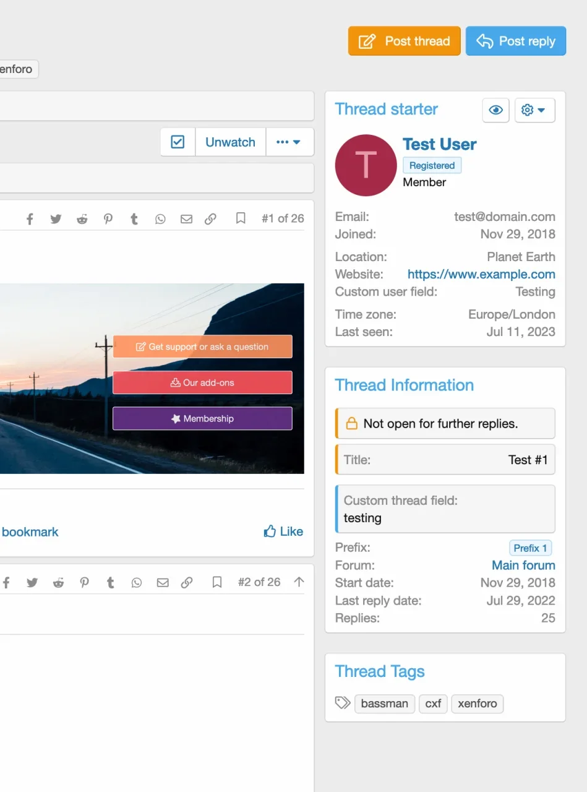
Task: Share first post via WhatsApp icon
Action: [160, 219]
